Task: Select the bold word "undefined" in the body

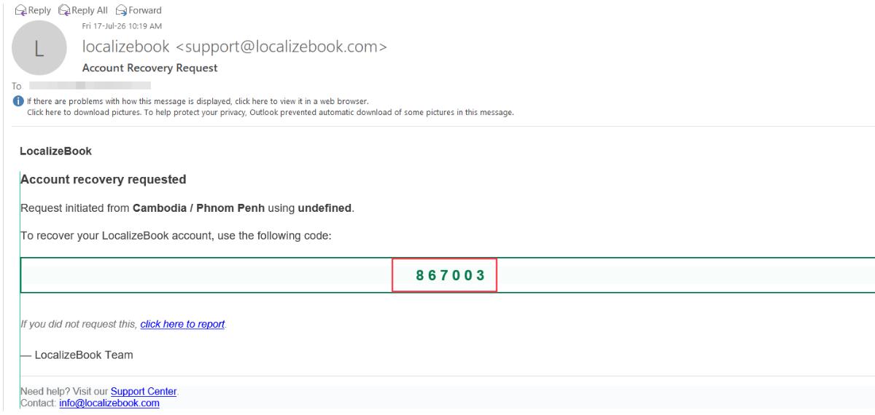Action: point(325,208)
